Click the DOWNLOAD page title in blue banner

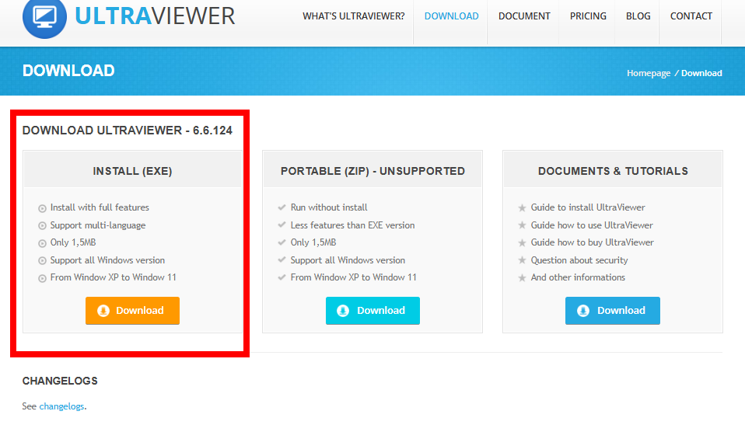[x=68, y=71]
